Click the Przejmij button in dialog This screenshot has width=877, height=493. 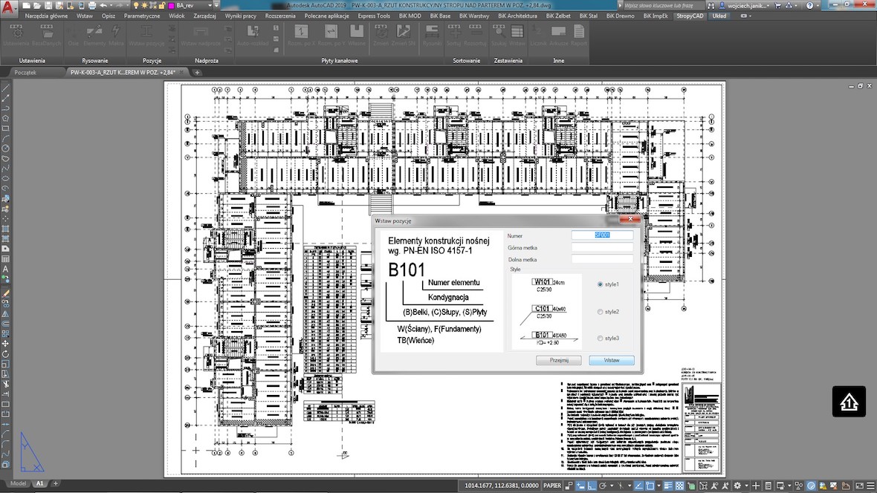tap(559, 361)
